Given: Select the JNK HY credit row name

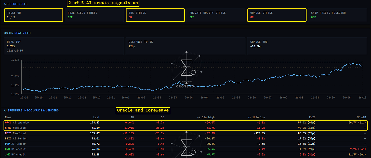Looking at the screenshot, I should tap(15, 154).
